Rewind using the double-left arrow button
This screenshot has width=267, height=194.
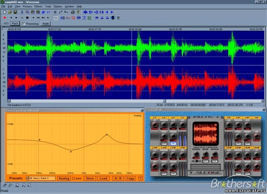(38, 18)
